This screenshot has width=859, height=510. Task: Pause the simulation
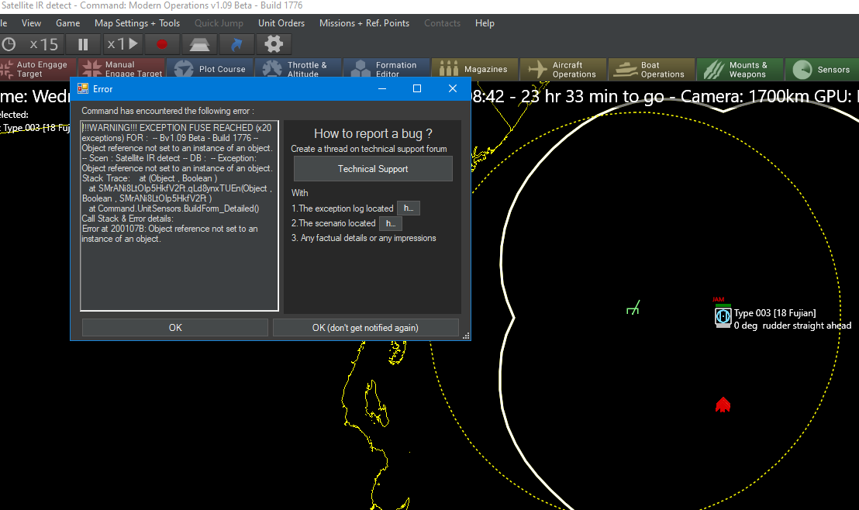click(x=83, y=44)
